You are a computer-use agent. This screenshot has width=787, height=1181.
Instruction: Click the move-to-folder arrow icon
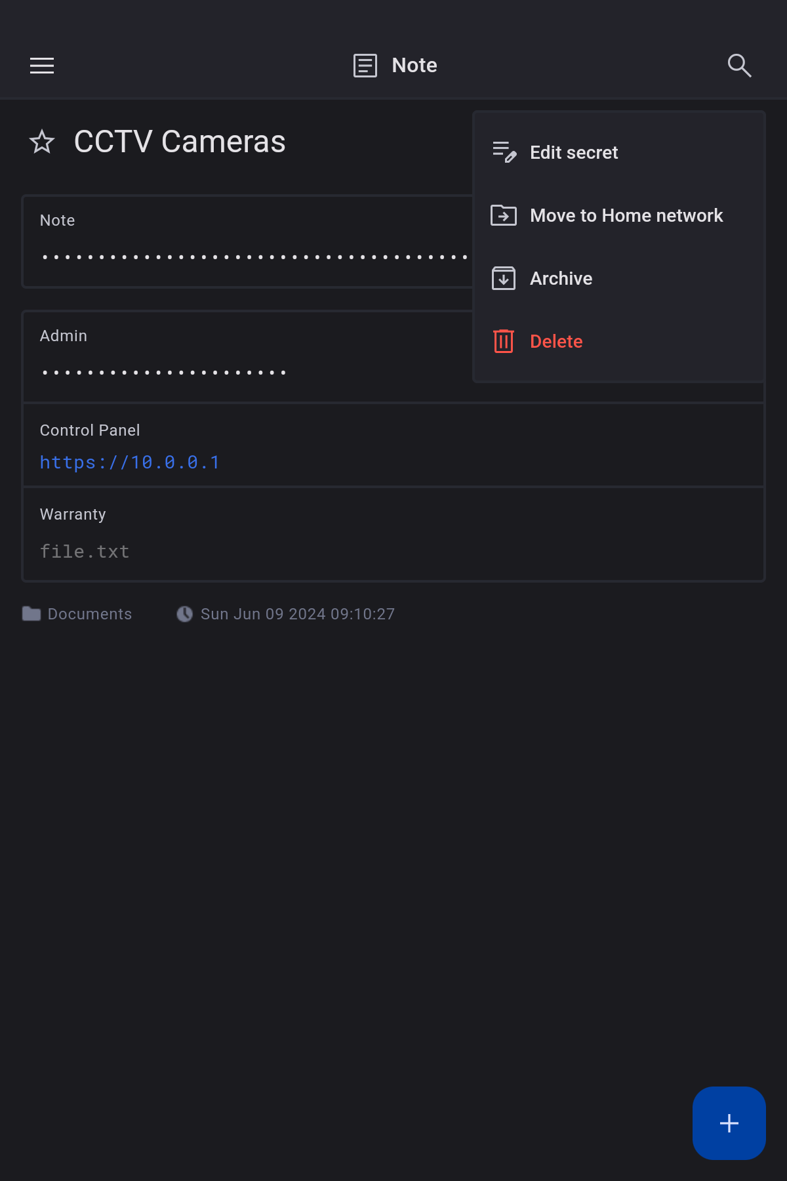click(x=504, y=215)
